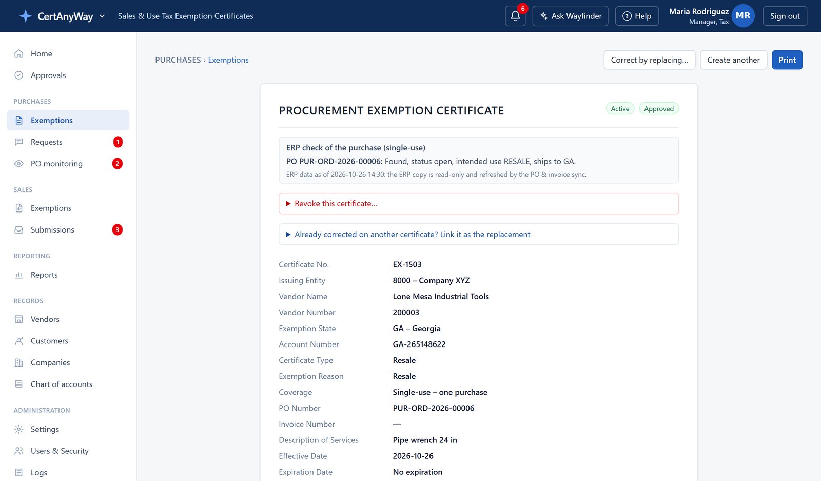Viewport: 821px width, 481px height.
Task: Click the Approved status badge
Action: (659, 109)
